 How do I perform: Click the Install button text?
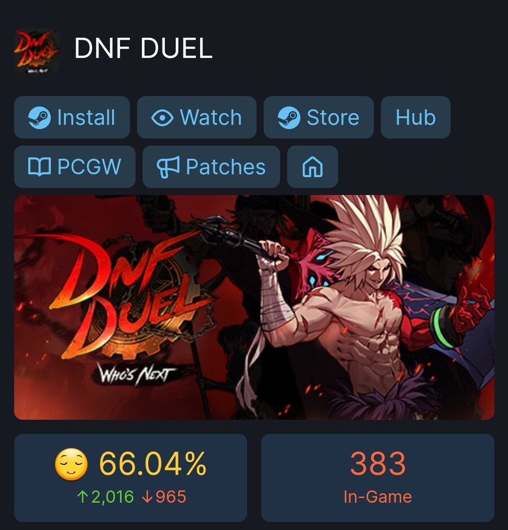click(x=86, y=118)
